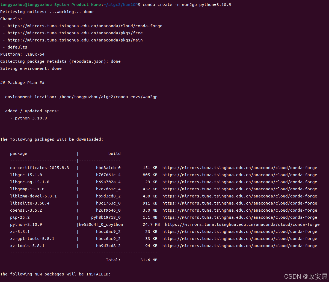Open the mirror URL in the xz-tools-5.8.1 row
Screen dimensions: 329x282
pos(240,246)
